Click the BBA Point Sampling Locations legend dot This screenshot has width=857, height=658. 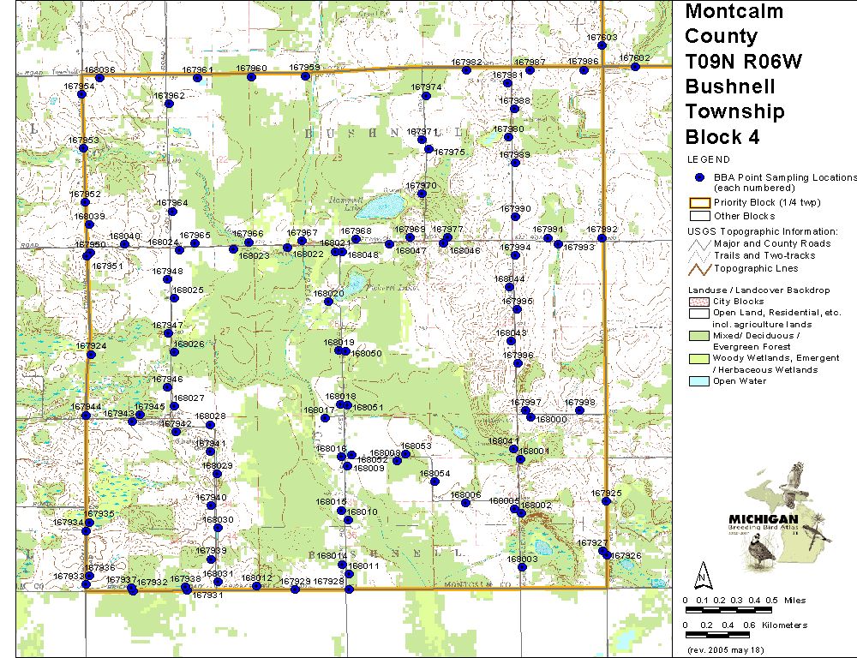(699, 177)
